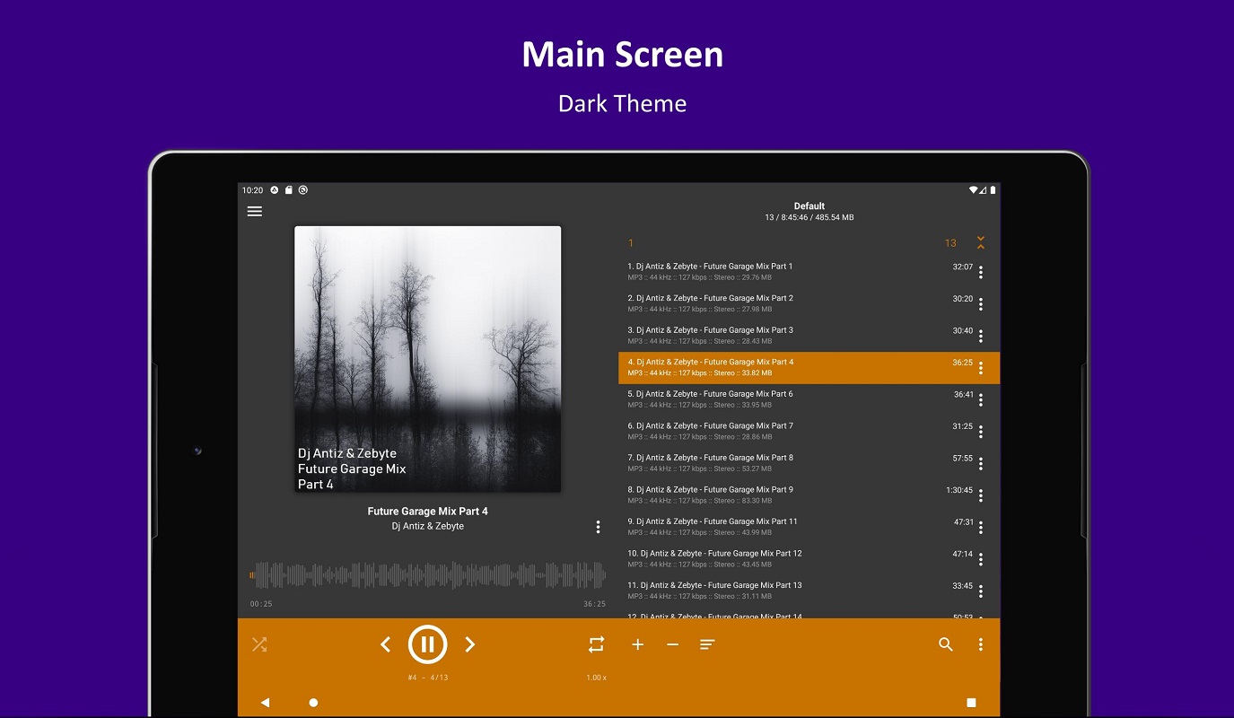This screenshot has width=1234, height=718.
Task: Seek within the waveform progress bar
Action: (x=427, y=575)
